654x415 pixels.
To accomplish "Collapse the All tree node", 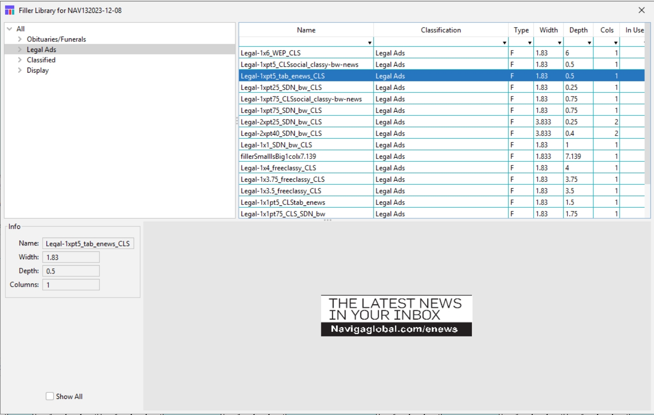I will click(x=10, y=29).
